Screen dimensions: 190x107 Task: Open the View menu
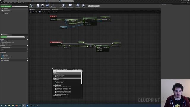pyautogui.click(x=11, y=3)
